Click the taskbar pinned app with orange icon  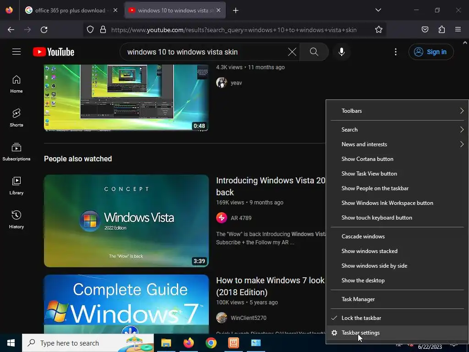click(x=233, y=343)
